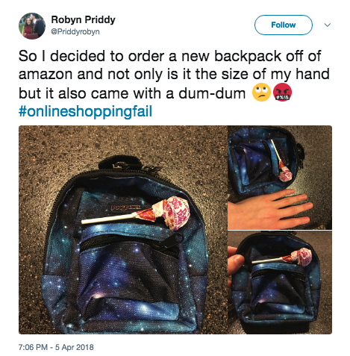Click the 7:06 PM - 5 Apr 2018 timestamp
The image size is (350, 356).
[56, 347]
